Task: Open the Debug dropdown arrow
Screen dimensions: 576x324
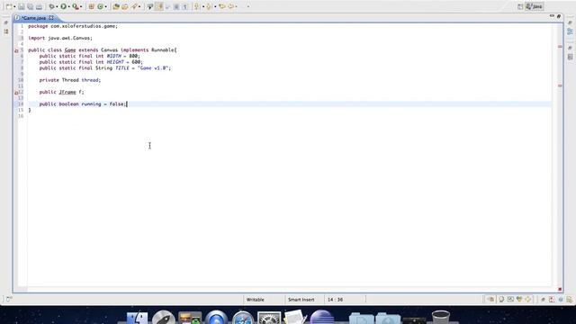Action: 57,6
